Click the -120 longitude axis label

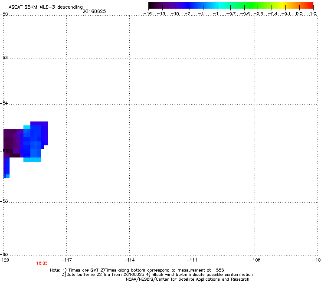coord(4,260)
